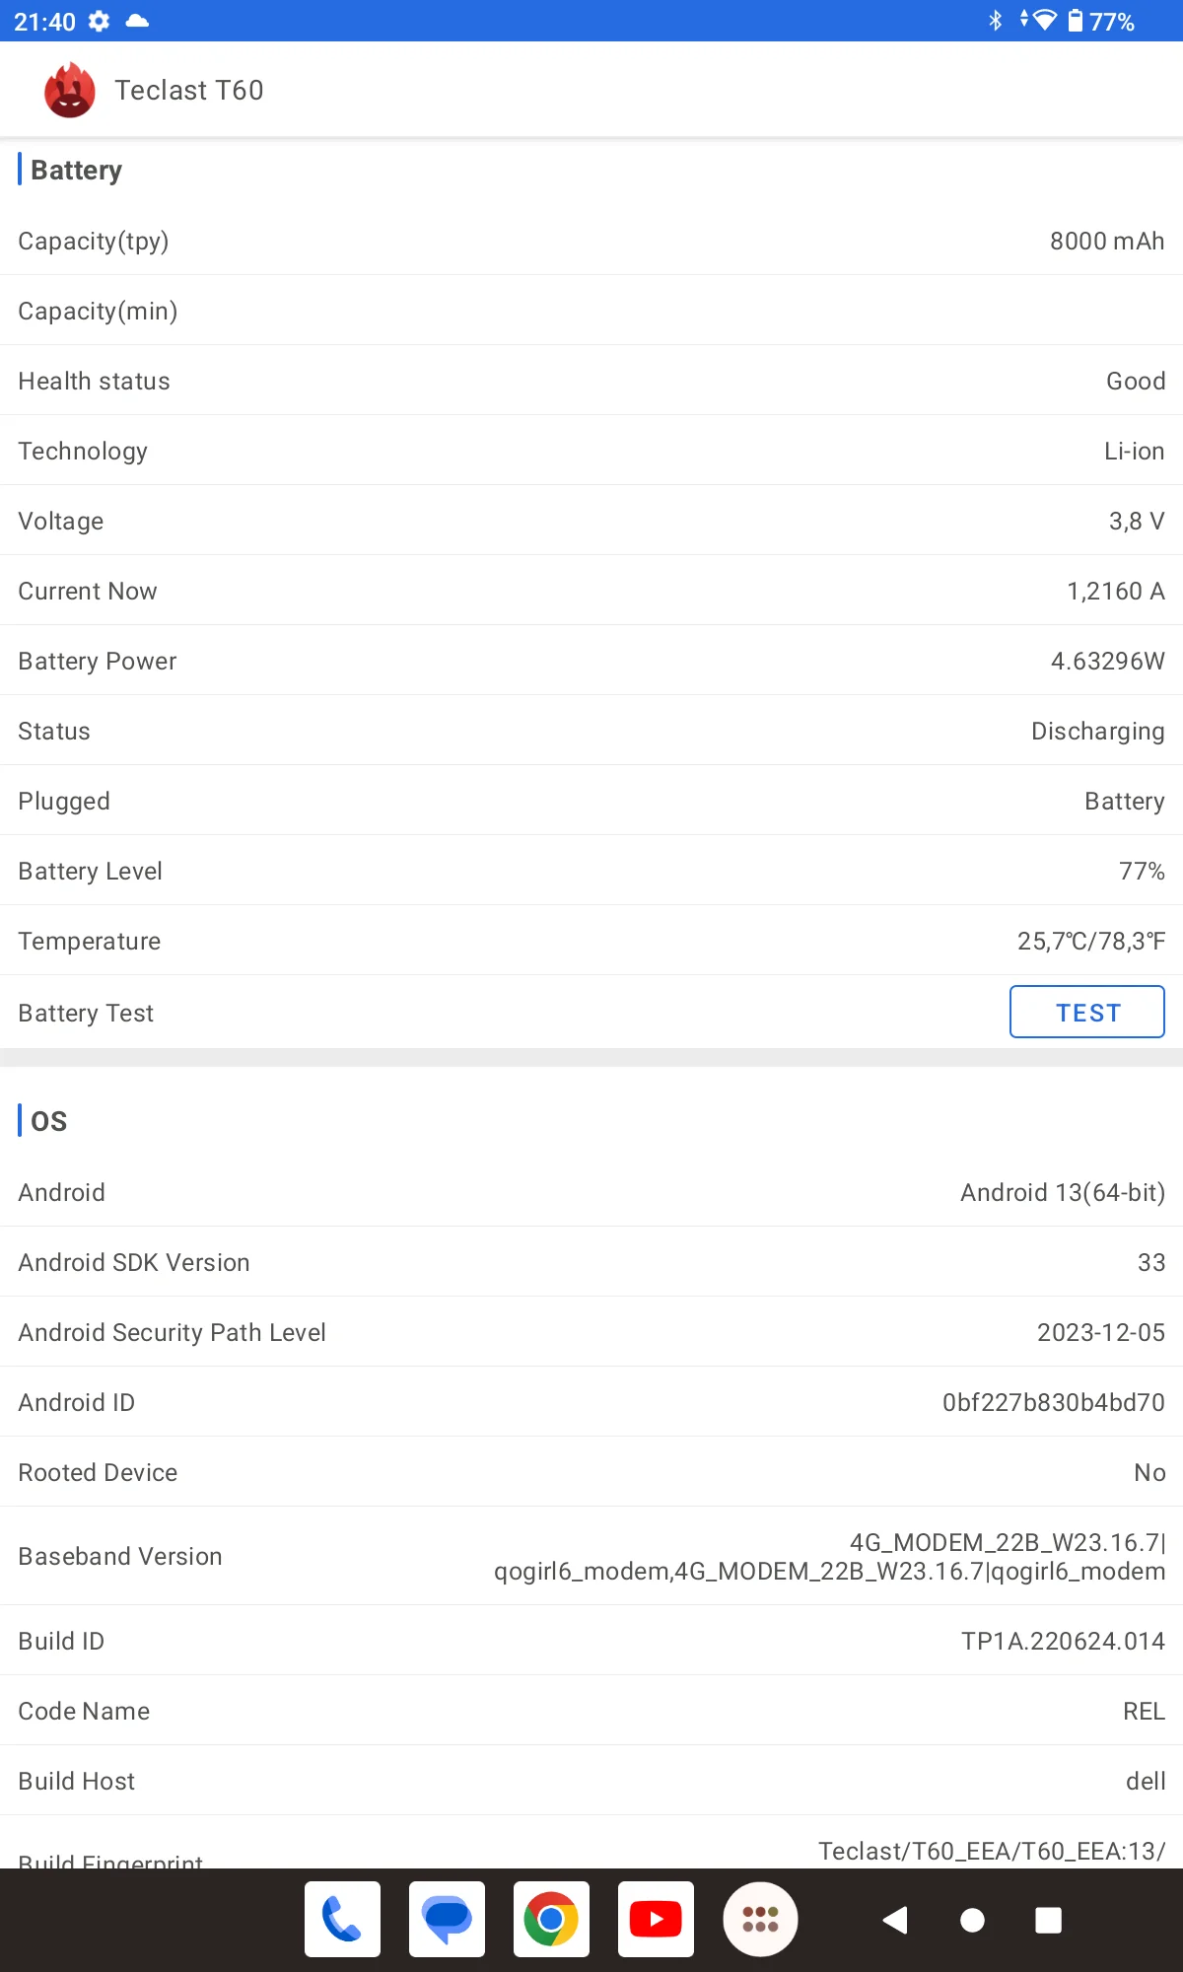Start the battery TEST button
1183x1972 pixels.
coord(1086,1012)
